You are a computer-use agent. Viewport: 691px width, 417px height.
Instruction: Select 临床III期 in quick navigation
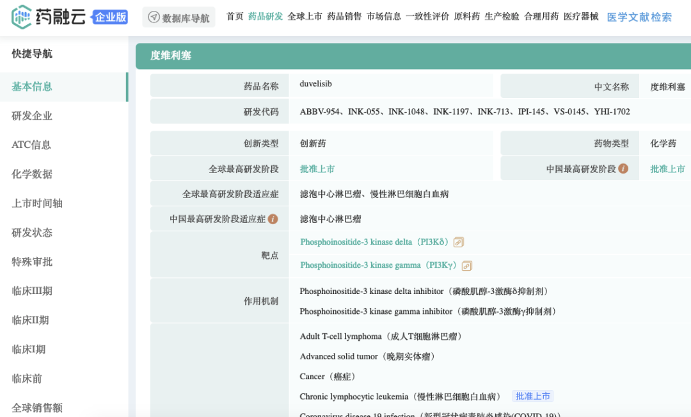(32, 291)
